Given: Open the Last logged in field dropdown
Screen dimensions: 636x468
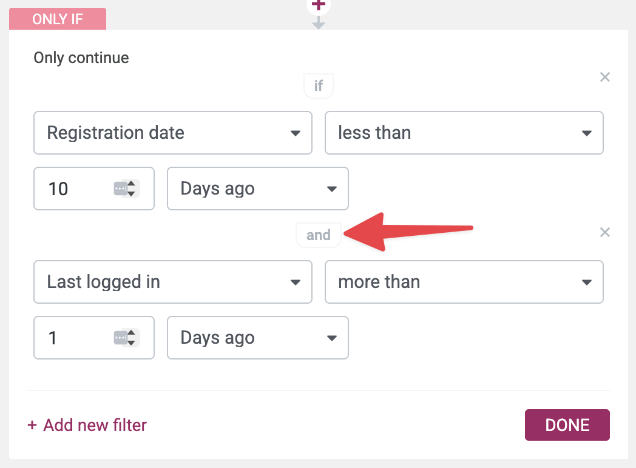Looking at the screenshot, I should (173, 282).
